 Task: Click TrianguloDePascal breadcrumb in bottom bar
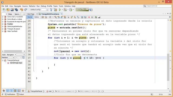tap(35, 91)
